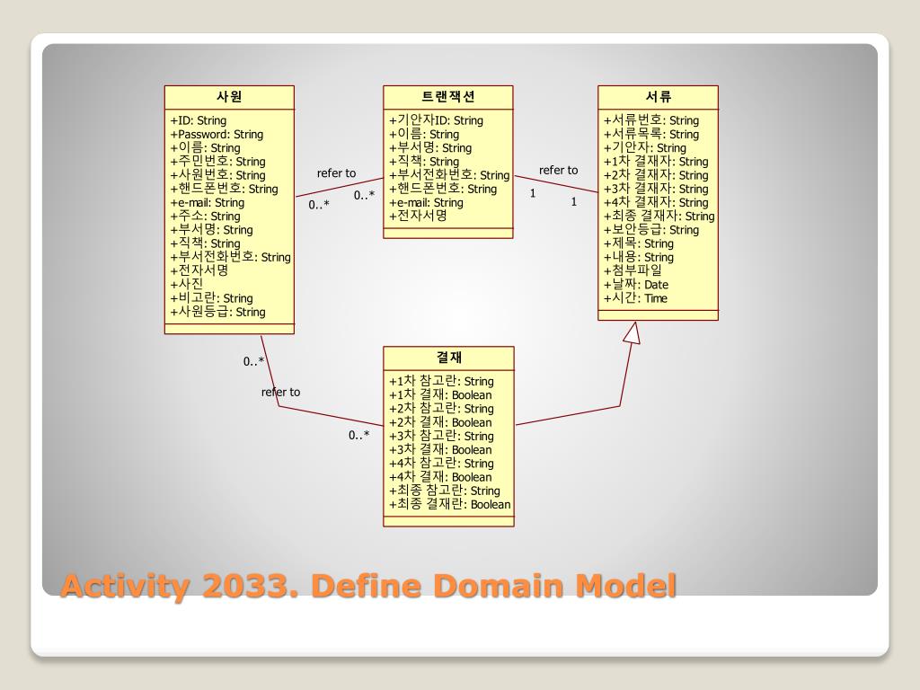The height and width of the screenshot is (690, 920).
Task: Select the '+첨부파일' attribute
Action: [632, 270]
